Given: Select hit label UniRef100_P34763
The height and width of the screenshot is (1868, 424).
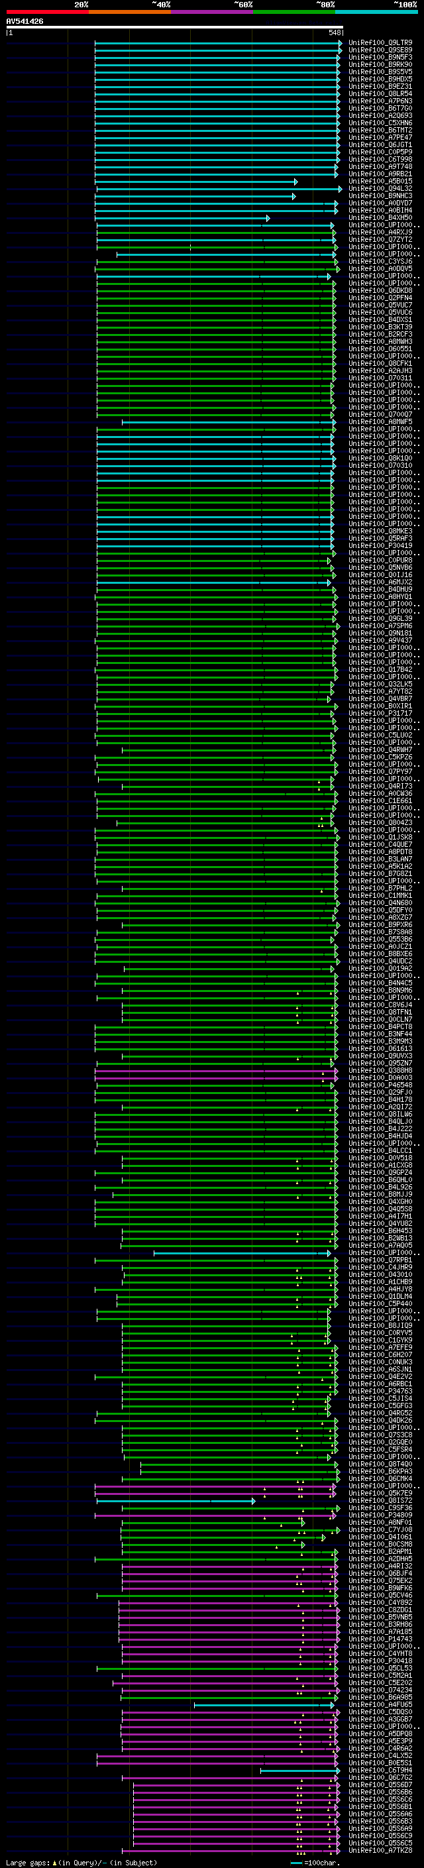Looking at the screenshot, I should [380, 1392].
